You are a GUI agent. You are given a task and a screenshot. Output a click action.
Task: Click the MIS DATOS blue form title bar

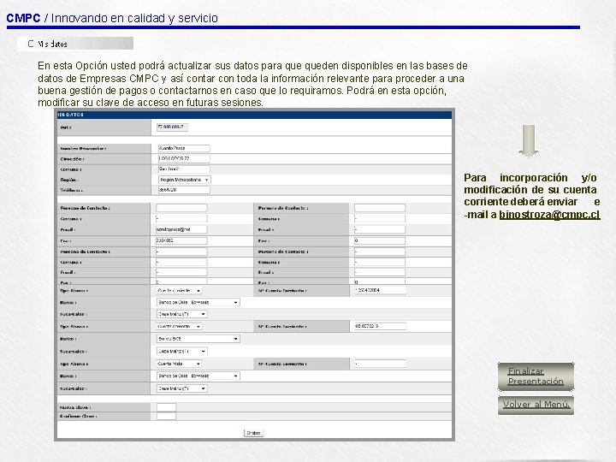point(255,115)
